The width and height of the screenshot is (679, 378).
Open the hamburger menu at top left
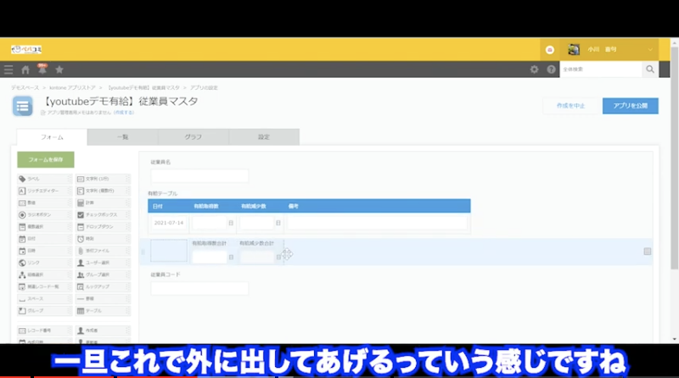(8, 69)
